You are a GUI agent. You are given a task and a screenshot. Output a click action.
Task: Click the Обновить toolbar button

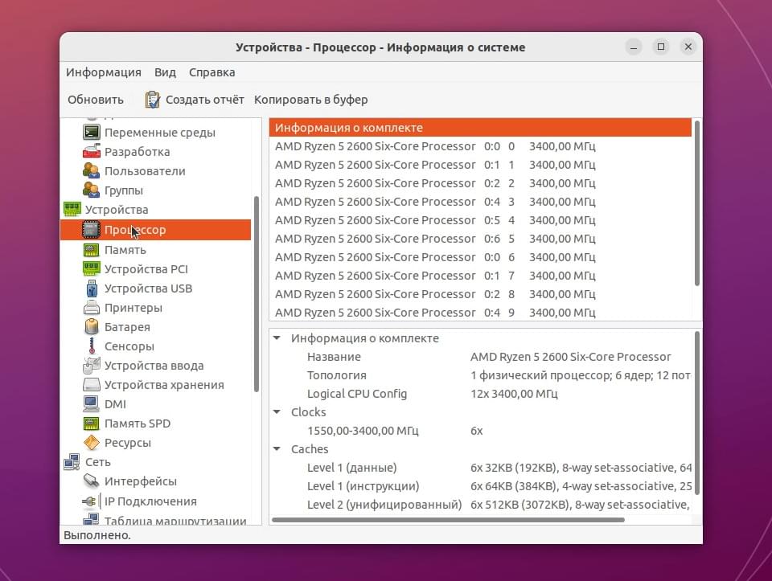(96, 100)
